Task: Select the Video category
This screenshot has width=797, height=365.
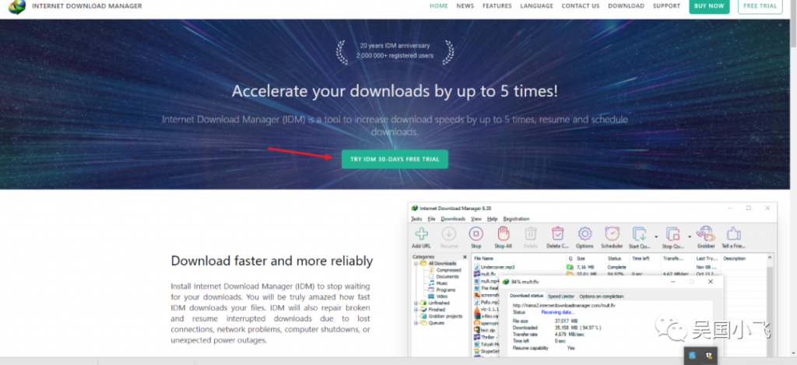Action: [442, 297]
